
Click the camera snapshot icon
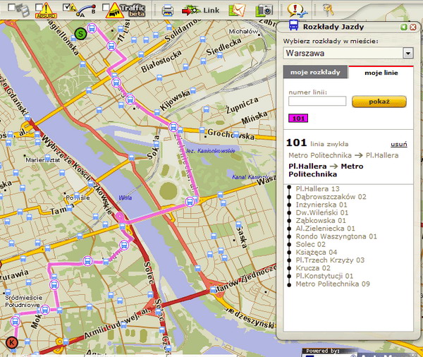click(x=264, y=11)
